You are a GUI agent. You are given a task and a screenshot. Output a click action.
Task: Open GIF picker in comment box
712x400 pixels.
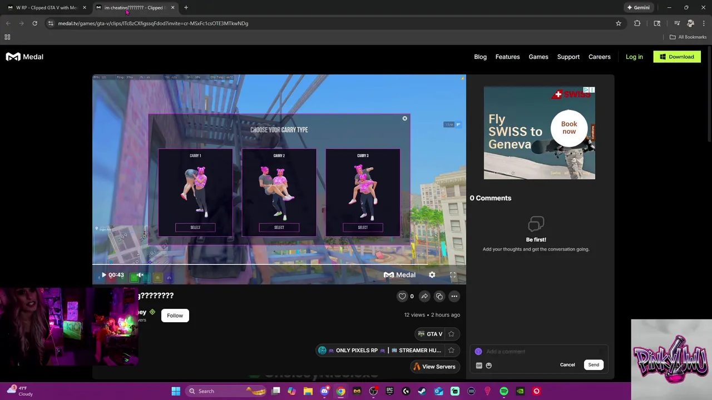479,366
